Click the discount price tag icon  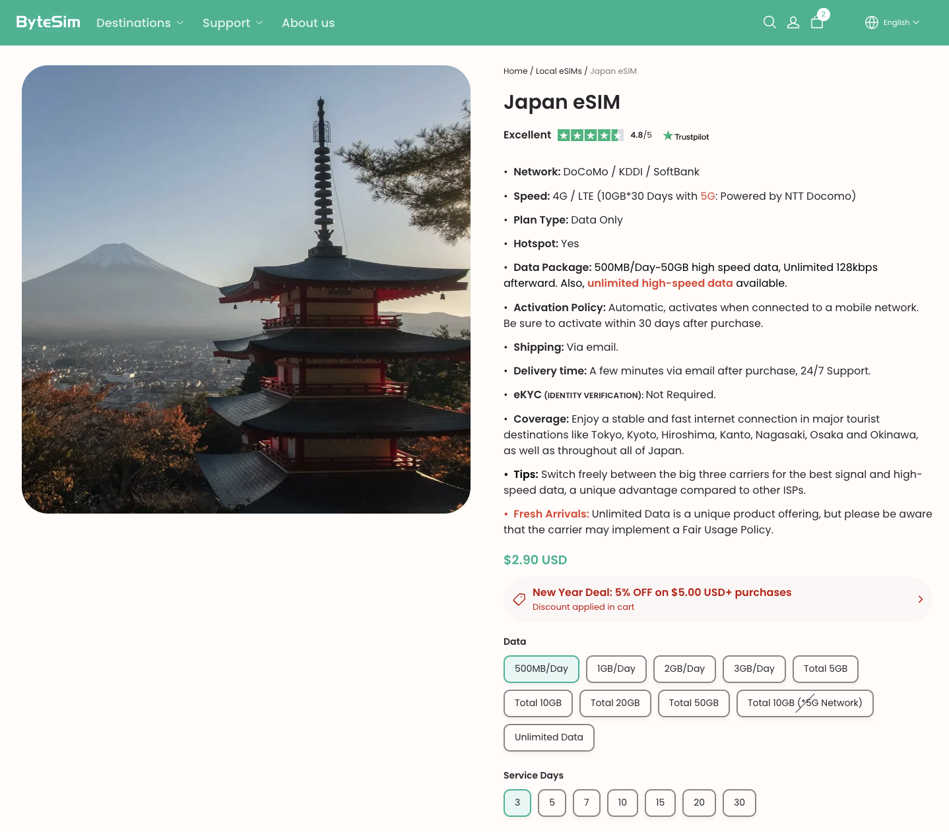(x=519, y=599)
